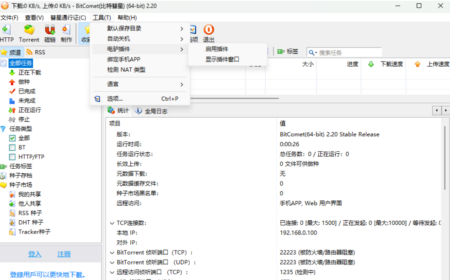Click the 注册 register link
This screenshot has width=450, height=280.
(x=64, y=254)
